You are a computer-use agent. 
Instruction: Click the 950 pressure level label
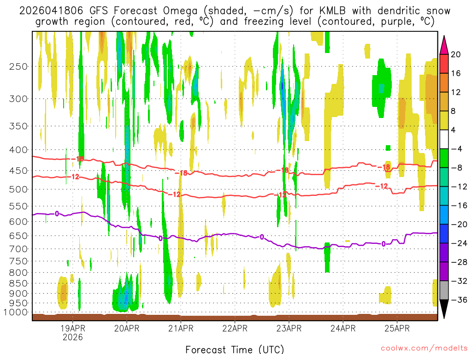(18, 303)
